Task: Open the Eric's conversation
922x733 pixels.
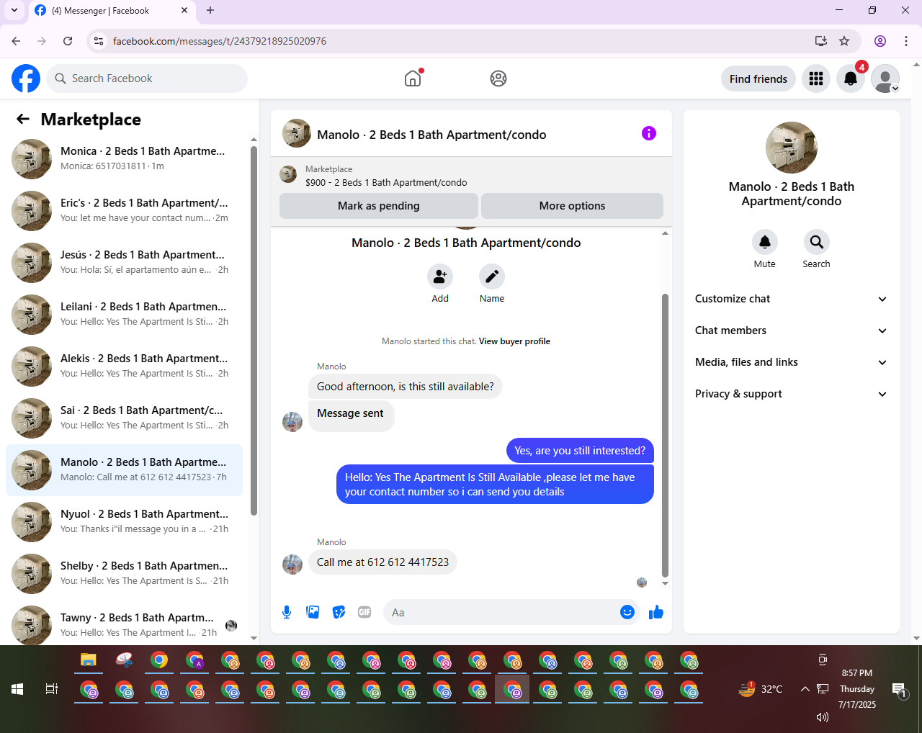Action: pos(124,211)
